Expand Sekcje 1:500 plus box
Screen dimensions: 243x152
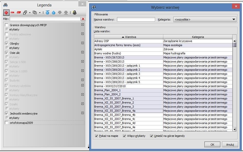click(83, 62)
